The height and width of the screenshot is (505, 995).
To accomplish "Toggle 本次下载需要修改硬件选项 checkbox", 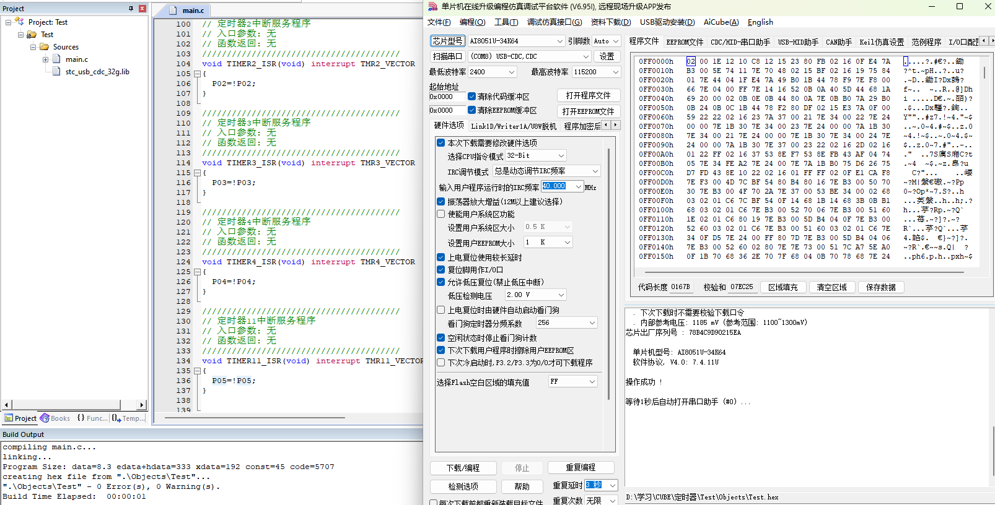I will 441,143.
